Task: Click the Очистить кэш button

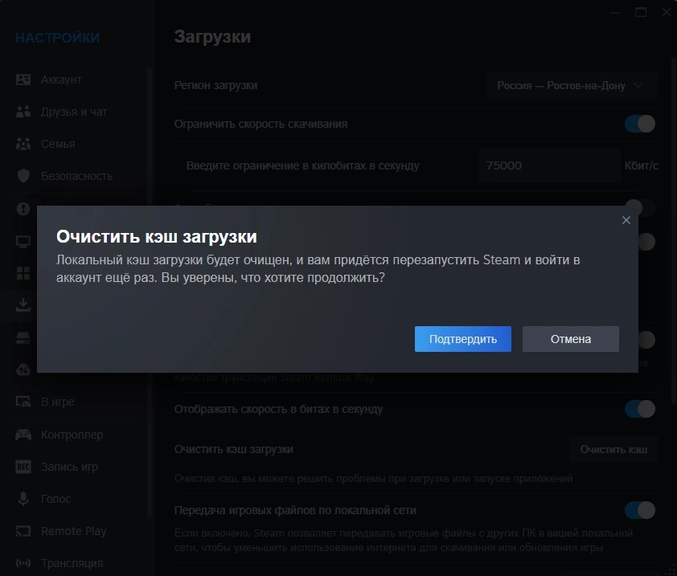Action: pos(613,450)
